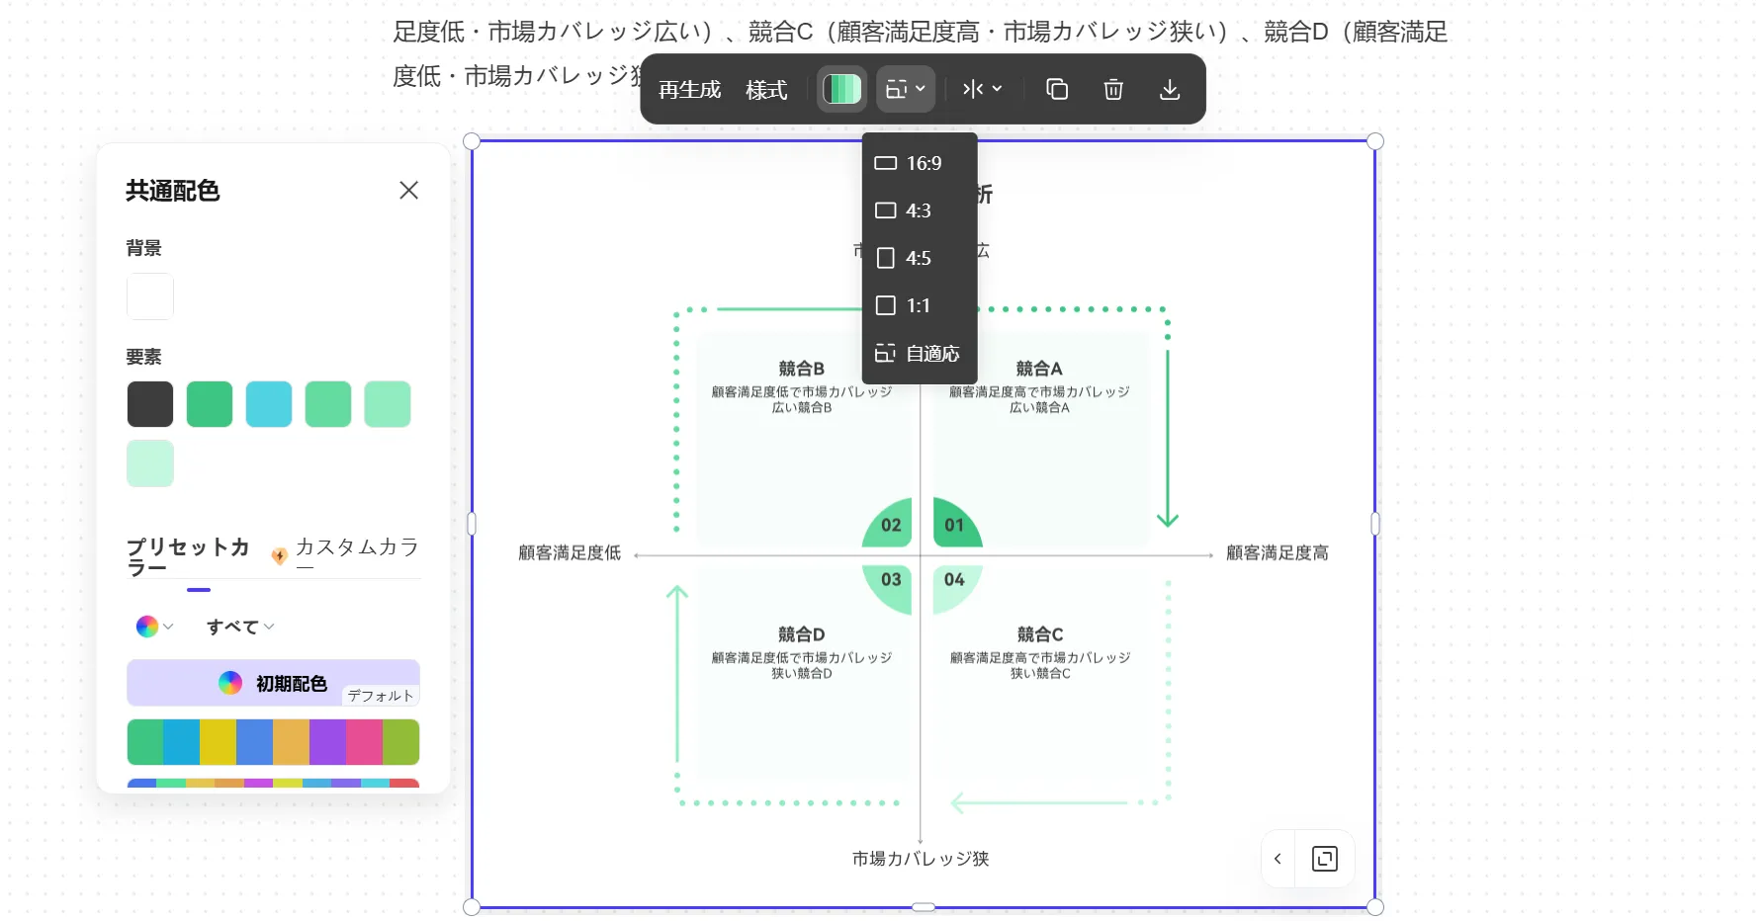Click the left chevron collapse icon
The image size is (1762, 921).
pos(1277,859)
